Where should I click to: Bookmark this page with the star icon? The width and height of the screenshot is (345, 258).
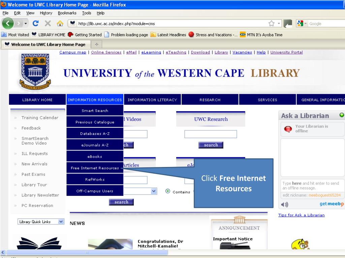(x=272, y=24)
